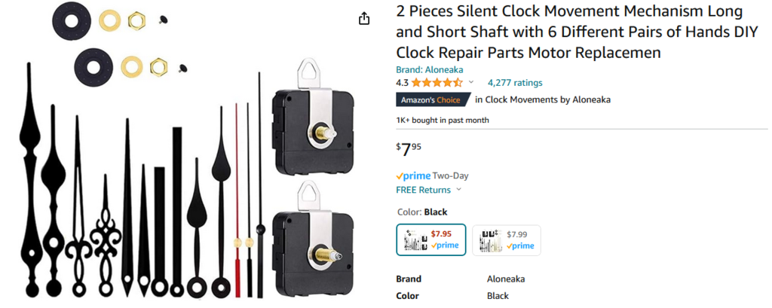Click the FREE Returns text link
This screenshot has width=772, height=308.
[x=423, y=190]
